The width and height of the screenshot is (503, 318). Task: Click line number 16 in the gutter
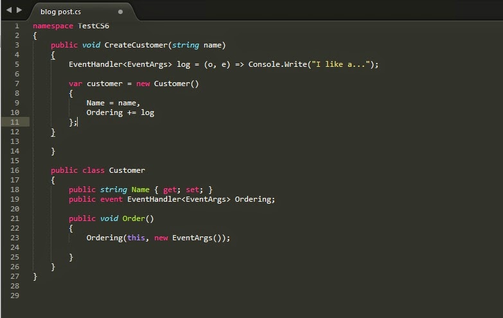(15, 170)
